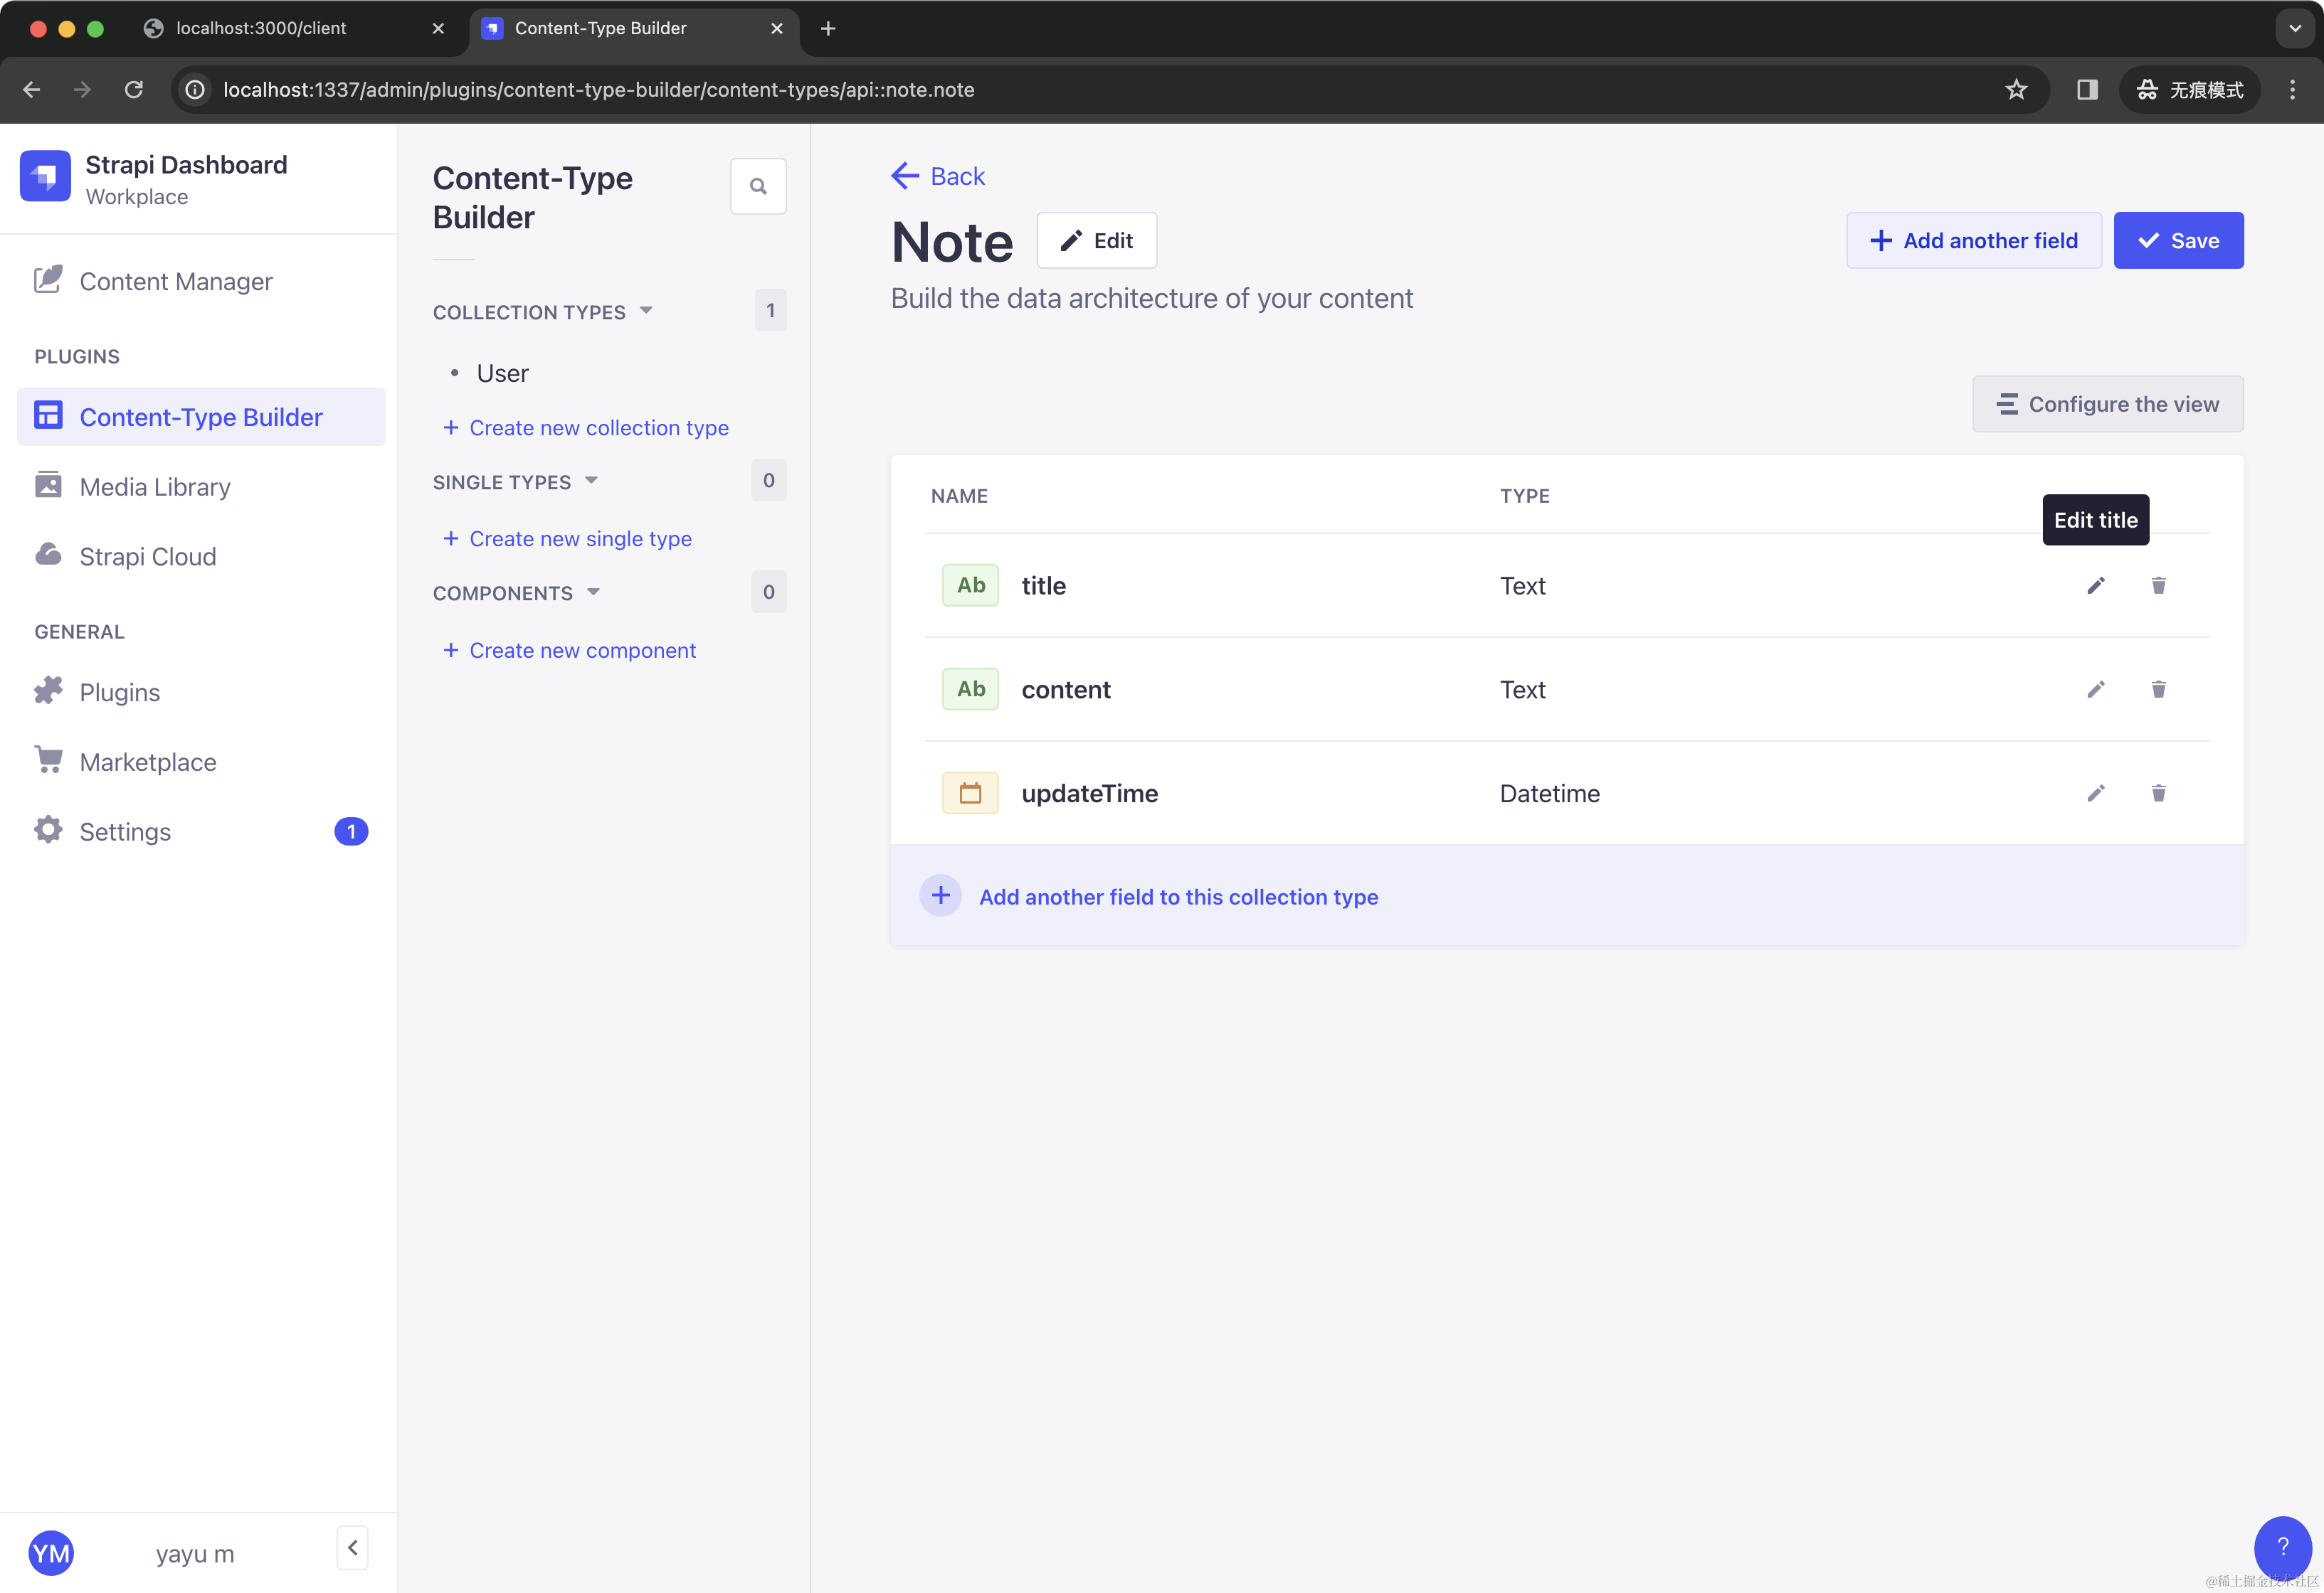Bookmark this page with the star icon
The height and width of the screenshot is (1593, 2324).
click(x=2015, y=90)
